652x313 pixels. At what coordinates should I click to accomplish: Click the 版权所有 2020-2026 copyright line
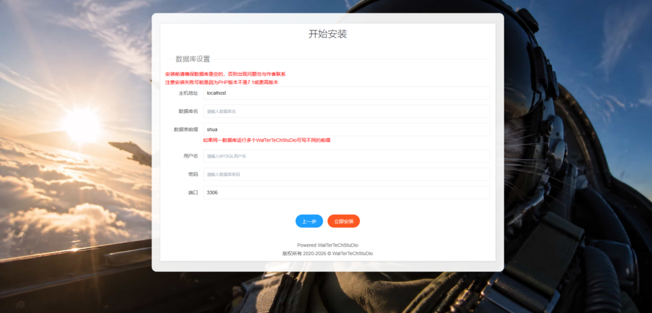pyautogui.click(x=328, y=253)
